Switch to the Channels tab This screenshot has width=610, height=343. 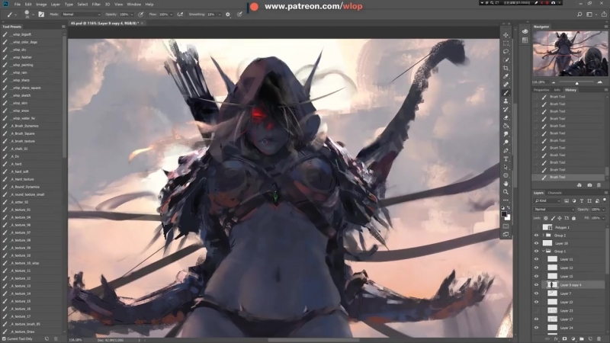pos(555,193)
